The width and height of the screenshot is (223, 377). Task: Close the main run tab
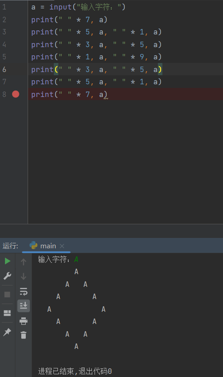coord(62,246)
